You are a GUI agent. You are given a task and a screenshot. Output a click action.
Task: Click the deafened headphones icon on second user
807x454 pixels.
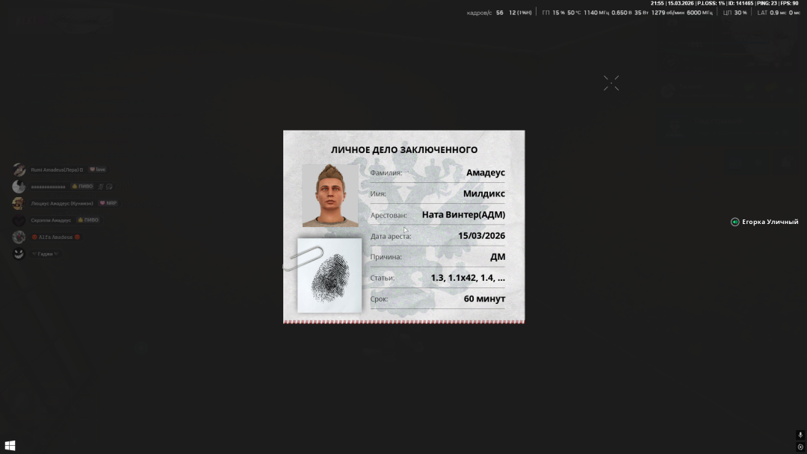coord(109,187)
